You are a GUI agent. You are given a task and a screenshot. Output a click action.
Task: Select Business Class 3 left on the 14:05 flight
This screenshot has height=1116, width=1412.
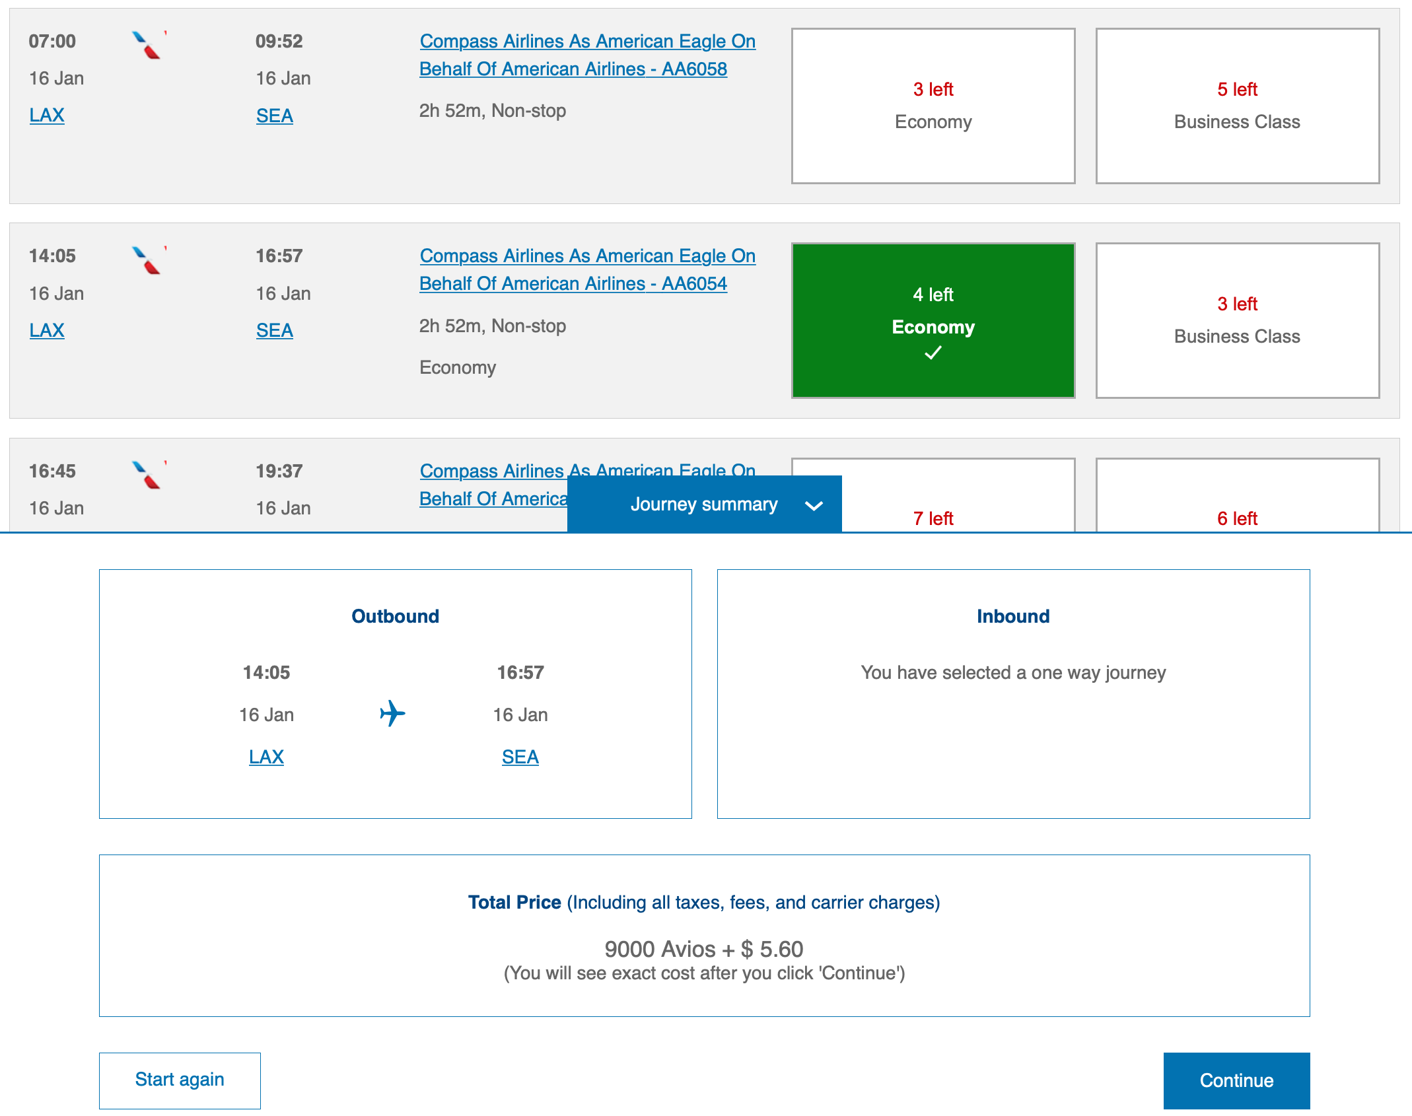[x=1238, y=321]
